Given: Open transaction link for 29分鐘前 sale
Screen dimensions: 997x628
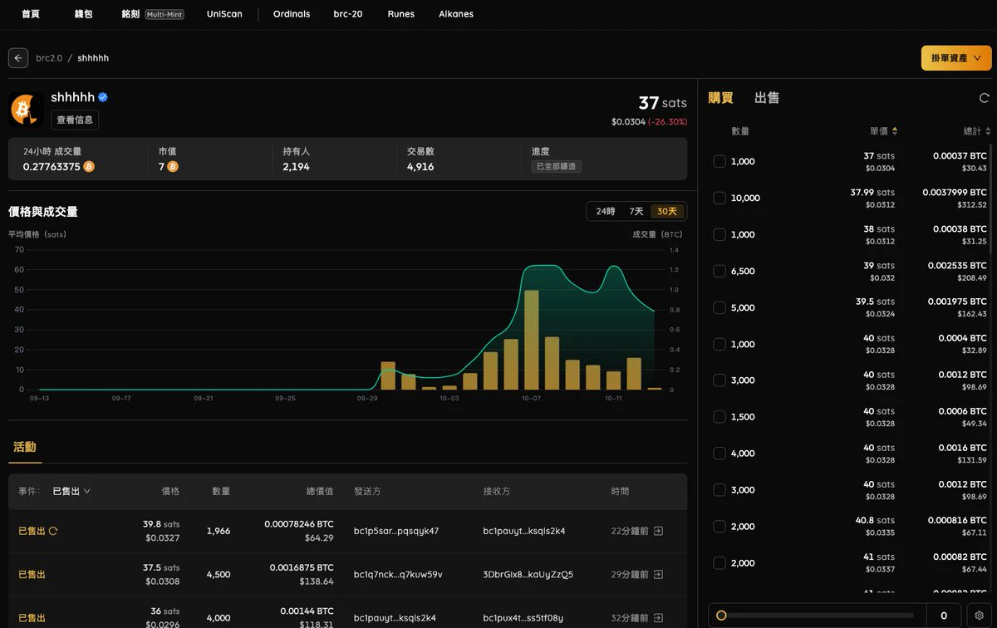Looking at the screenshot, I should coord(658,574).
